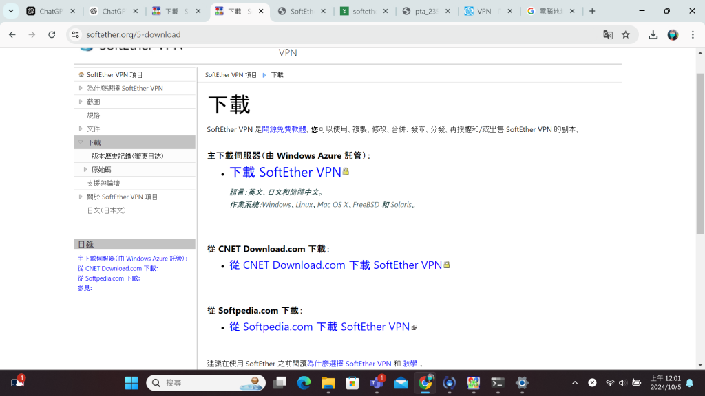Open Chrome profile avatar
This screenshot has width=705, height=396.
[673, 34]
